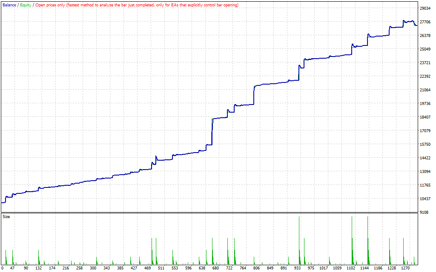
Task: Select the 10437 vertical axis label
Action: tap(426, 199)
